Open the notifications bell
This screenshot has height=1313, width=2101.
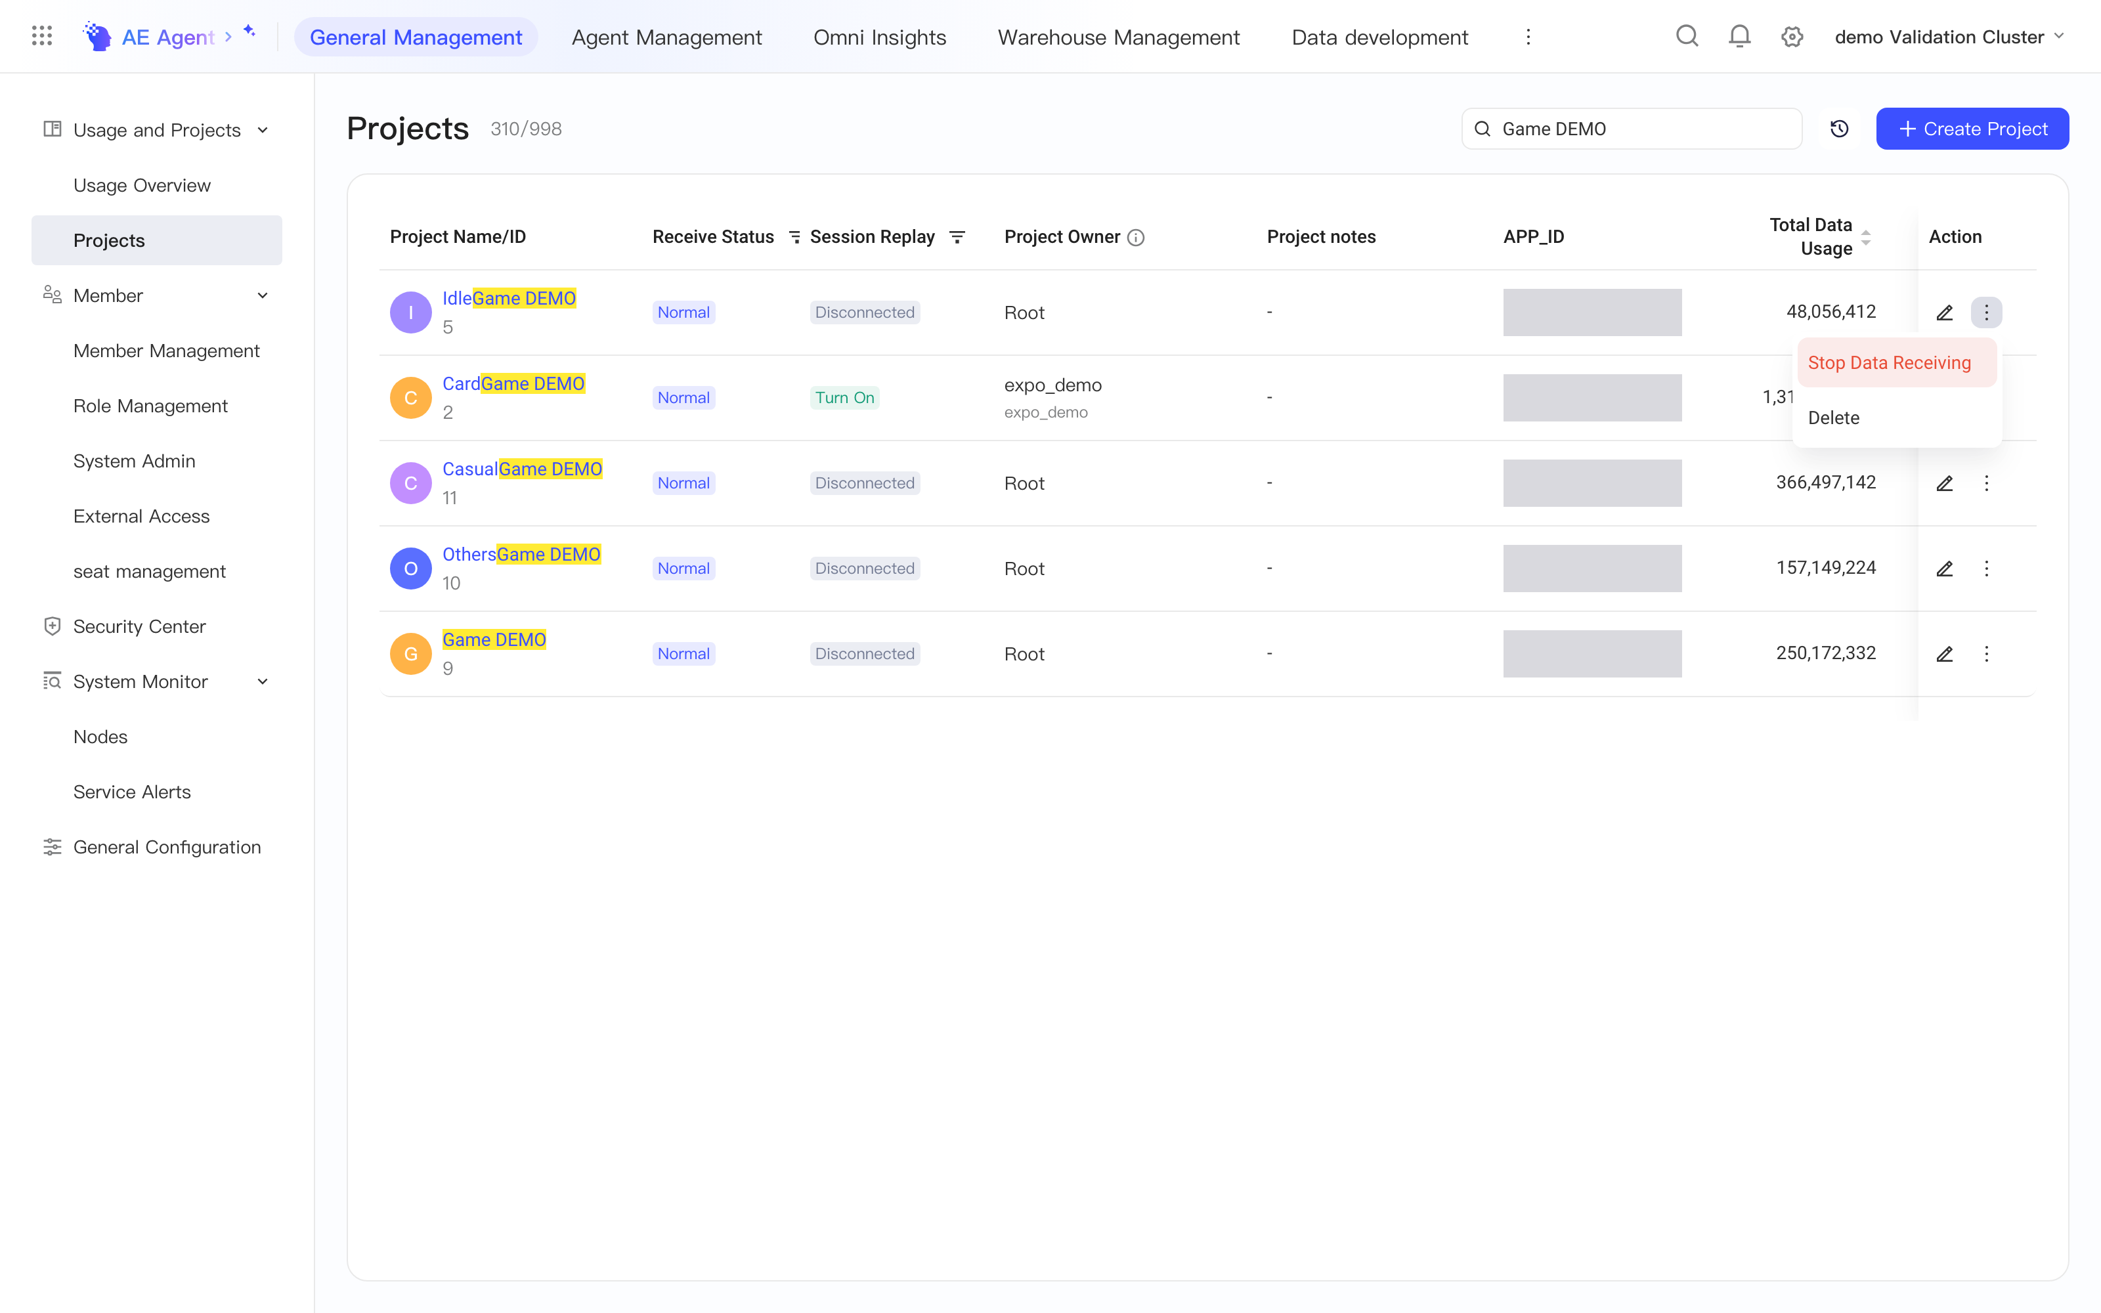pos(1739,37)
